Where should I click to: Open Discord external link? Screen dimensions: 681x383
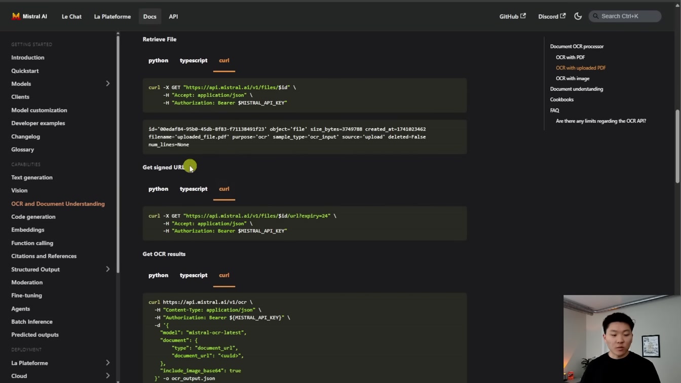[x=552, y=16]
